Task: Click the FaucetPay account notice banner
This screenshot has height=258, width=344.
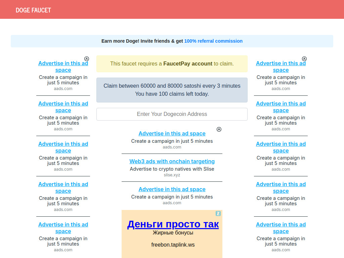Action: [172, 63]
